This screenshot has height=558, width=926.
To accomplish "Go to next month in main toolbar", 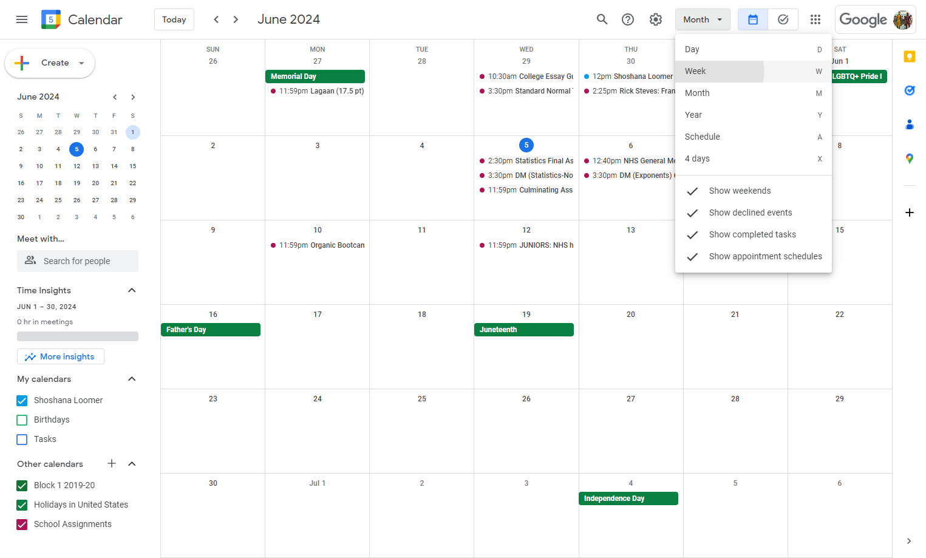I will click(x=236, y=19).
